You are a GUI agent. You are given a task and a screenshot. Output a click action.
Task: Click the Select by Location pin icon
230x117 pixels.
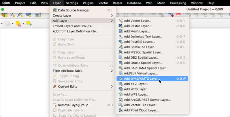coord(29,23)
